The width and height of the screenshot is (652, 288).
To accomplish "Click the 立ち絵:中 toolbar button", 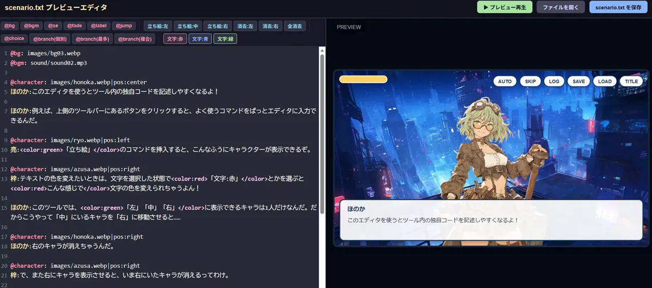I will coord(188,26).
